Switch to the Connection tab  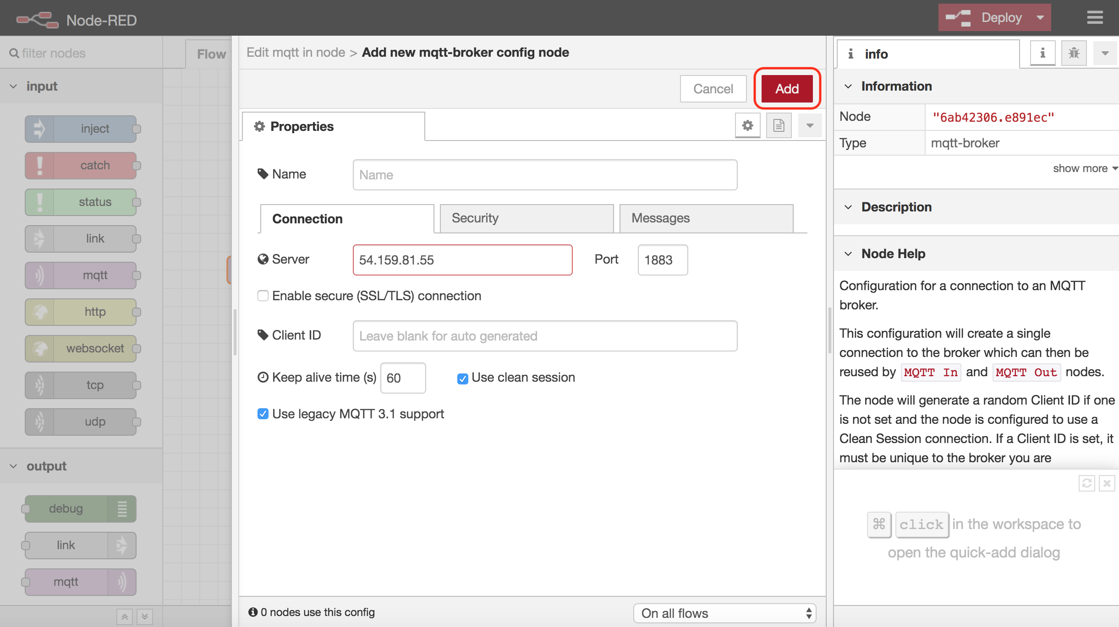pos(347,219)
